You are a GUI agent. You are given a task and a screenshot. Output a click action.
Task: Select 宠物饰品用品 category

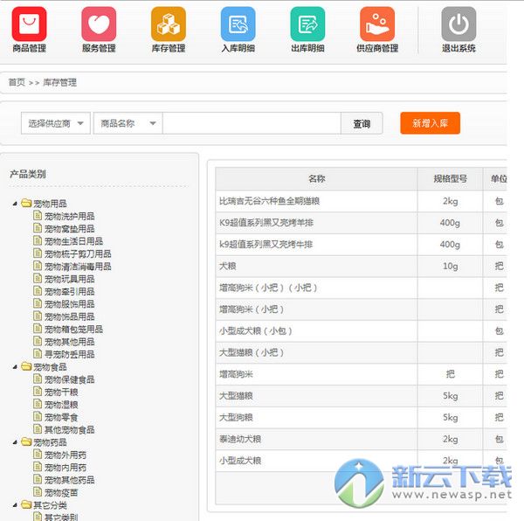70,316
